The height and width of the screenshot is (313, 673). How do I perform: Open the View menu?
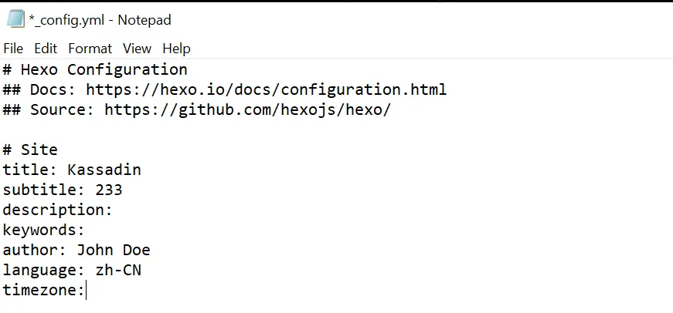pyautogui.click(x=137, y=49)
